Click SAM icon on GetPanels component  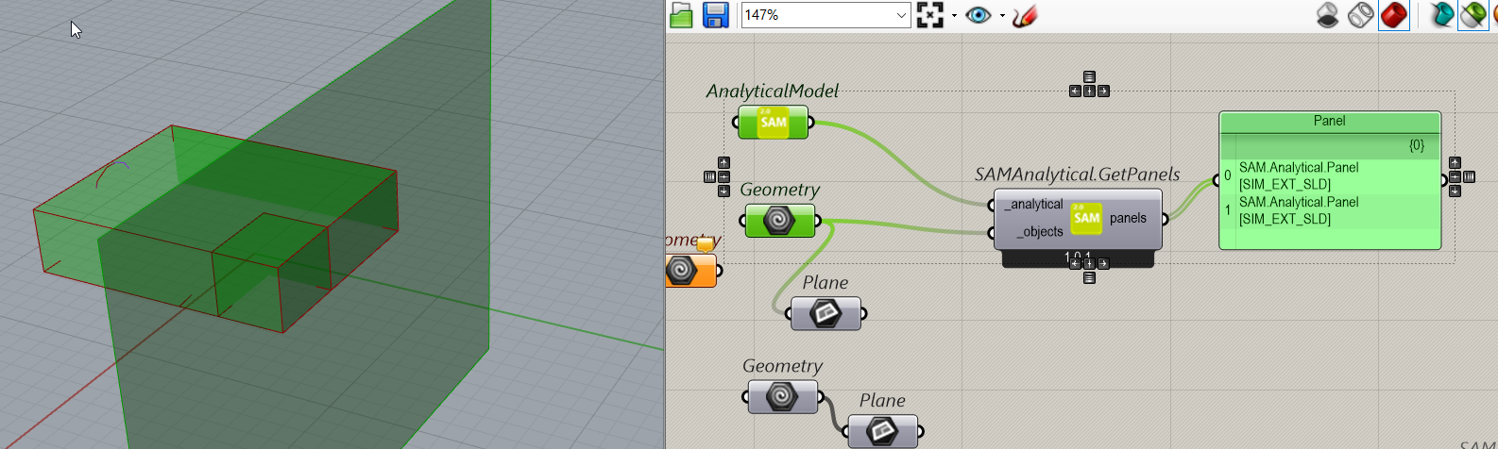pyautogui.click(x=1086, y=218)
